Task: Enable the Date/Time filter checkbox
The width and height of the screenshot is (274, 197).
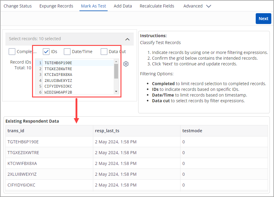Action: (x=67, y=52)
